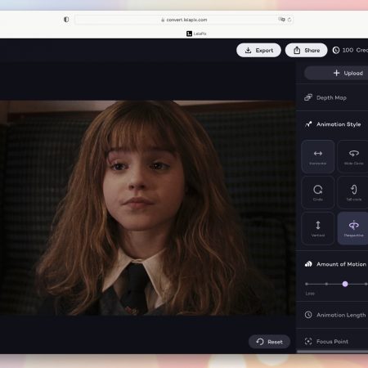Image resolution: width=368 pixels, height=368 pixels.
Task: Set motion slider to the lowest stop
Action: pos(307,284)
